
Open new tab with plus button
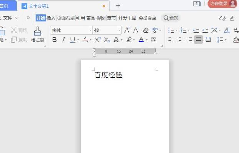tap(118, 6)
